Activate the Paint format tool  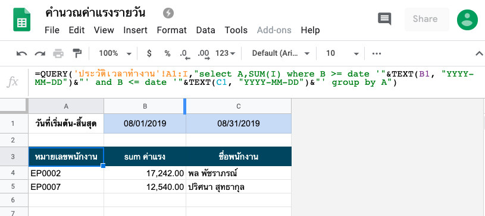76,53
